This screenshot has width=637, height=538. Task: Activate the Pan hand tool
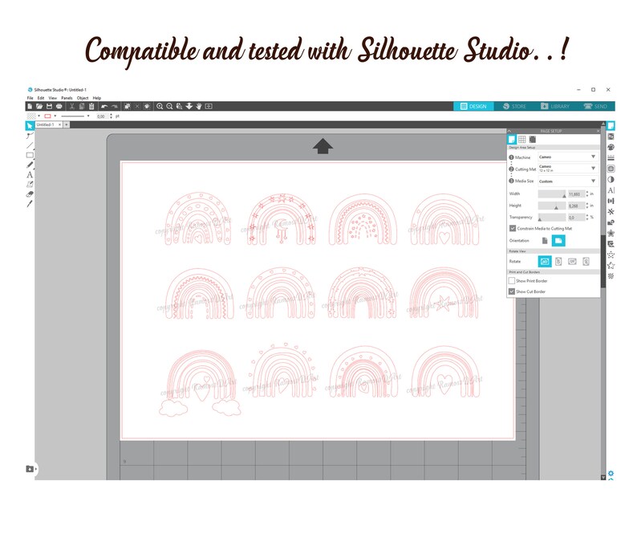[x=199, y=106]
